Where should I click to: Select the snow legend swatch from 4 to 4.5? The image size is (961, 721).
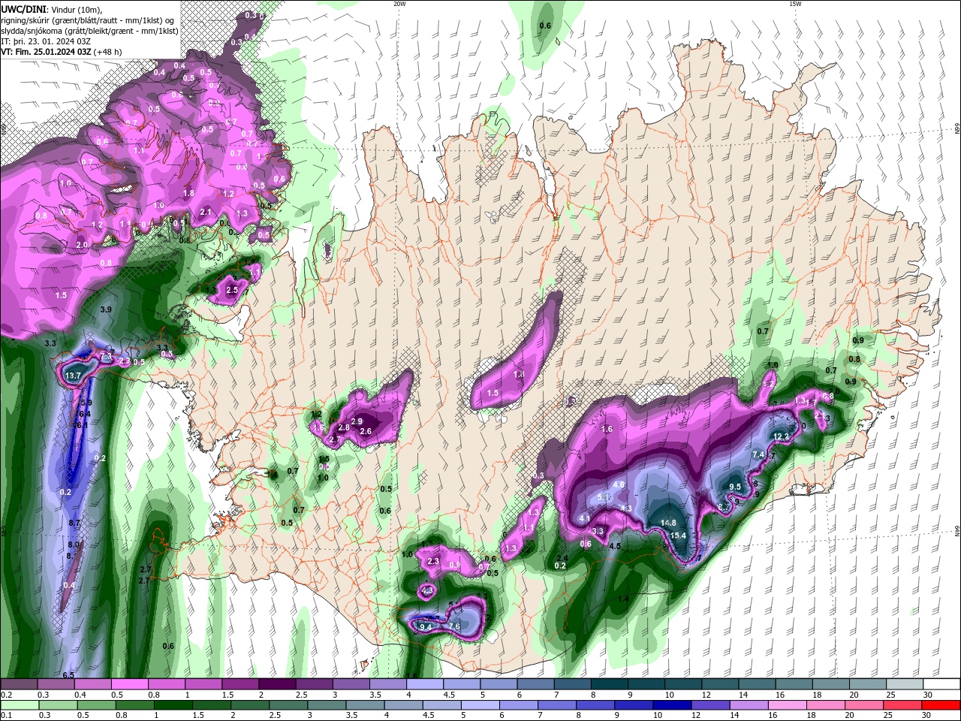point(425,684)
